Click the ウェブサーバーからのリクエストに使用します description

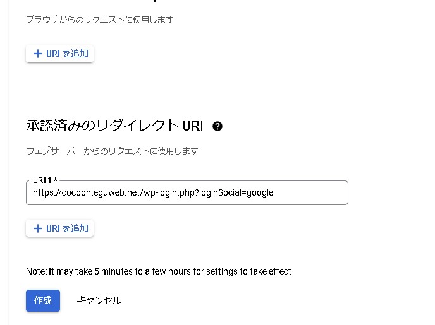tap(112, 151)
